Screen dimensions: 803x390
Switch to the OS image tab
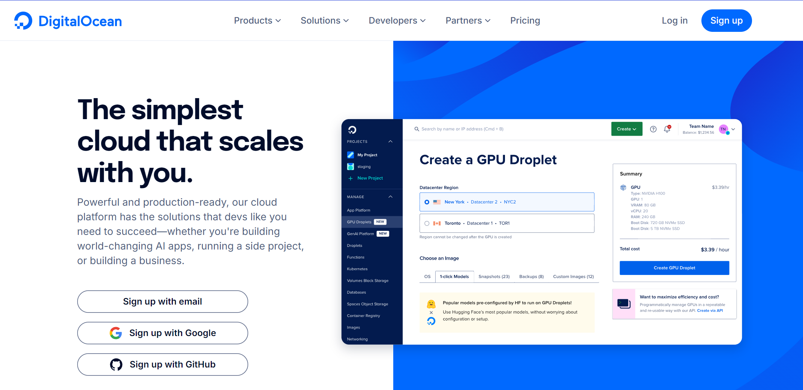pos(427,276)
